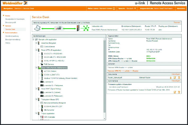This screenshot has width=188, height=125.
Task: Edit the Firmware update information comment
Action: tap(175, 92)
